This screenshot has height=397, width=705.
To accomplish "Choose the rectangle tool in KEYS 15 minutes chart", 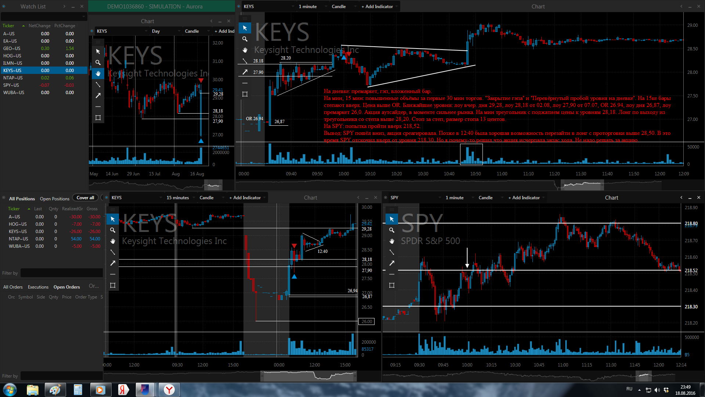I will (113, 285).
